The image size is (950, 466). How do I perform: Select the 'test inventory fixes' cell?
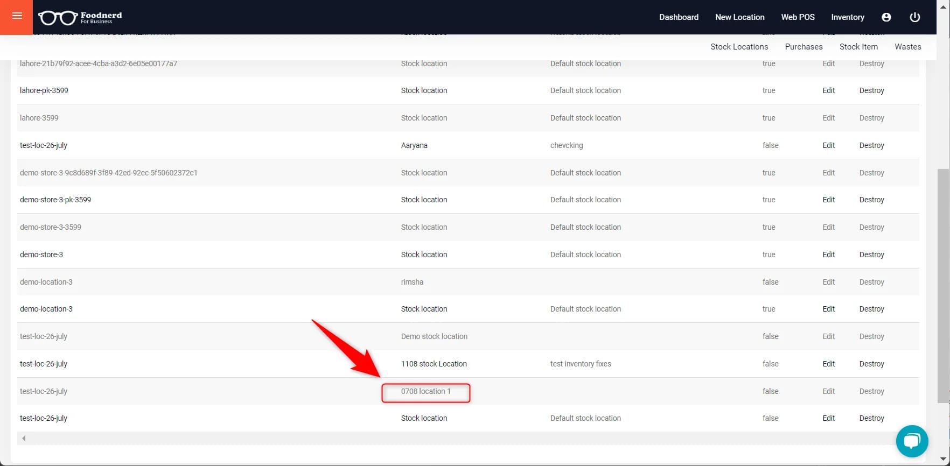[581, 364]
